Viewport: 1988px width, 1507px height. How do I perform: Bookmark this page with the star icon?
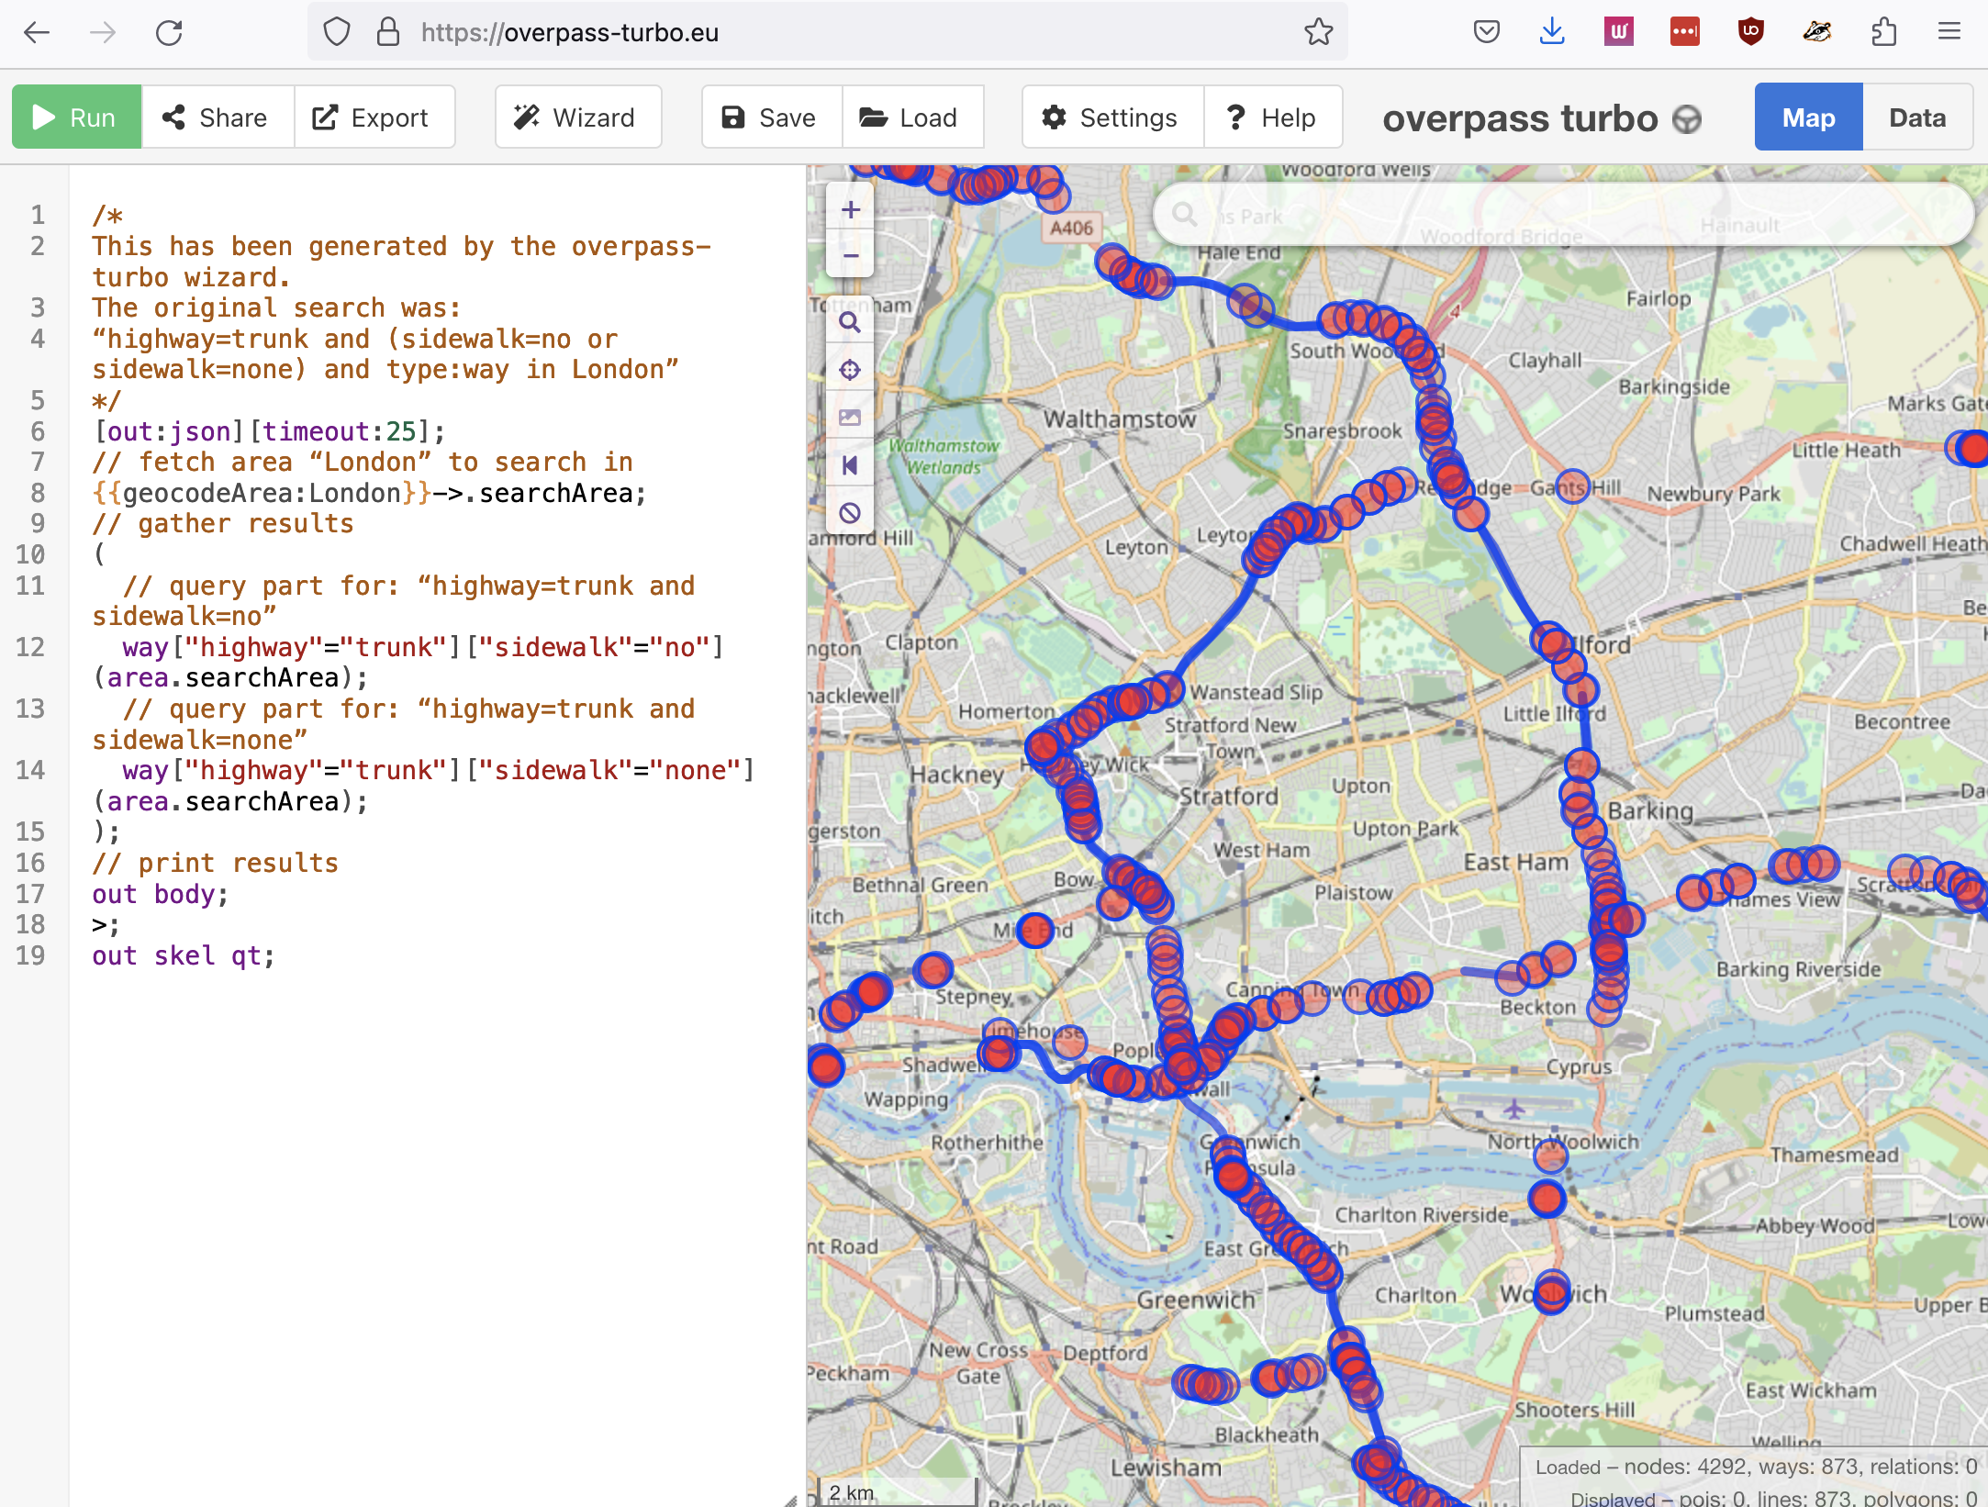pos(1319,32)
